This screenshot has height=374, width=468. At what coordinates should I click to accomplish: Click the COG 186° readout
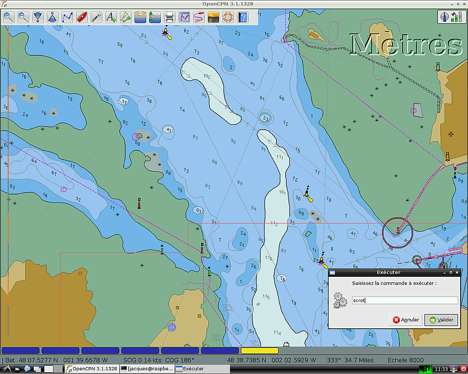(179, 360)
